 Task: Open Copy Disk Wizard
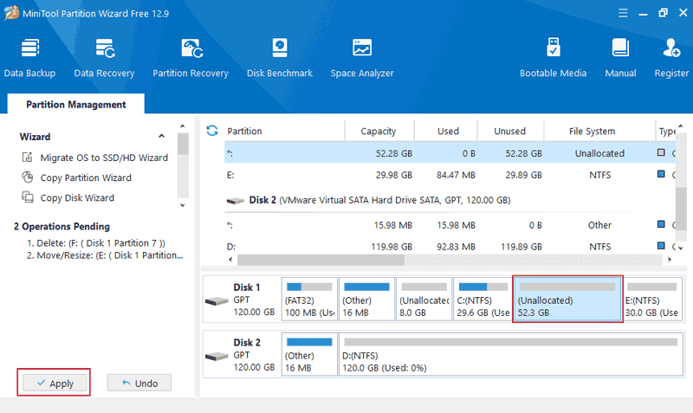click(76, 197)
